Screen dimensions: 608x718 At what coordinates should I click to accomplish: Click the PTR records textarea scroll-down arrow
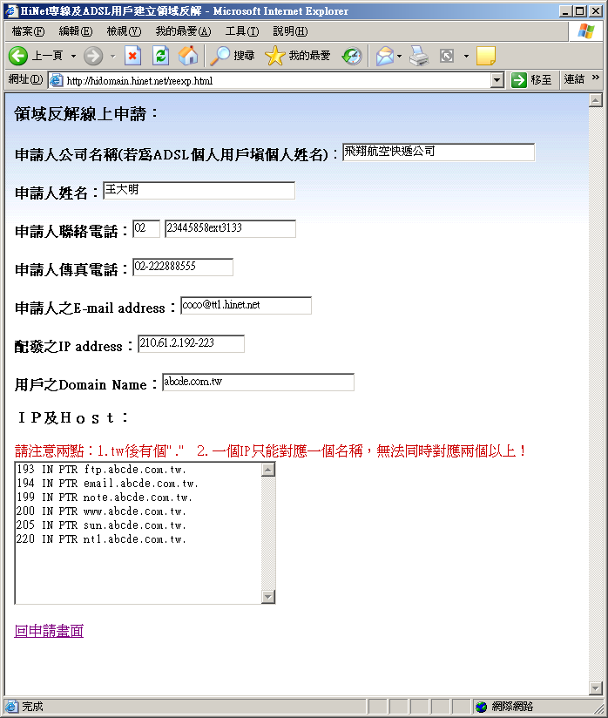click(x=268, y=597)
